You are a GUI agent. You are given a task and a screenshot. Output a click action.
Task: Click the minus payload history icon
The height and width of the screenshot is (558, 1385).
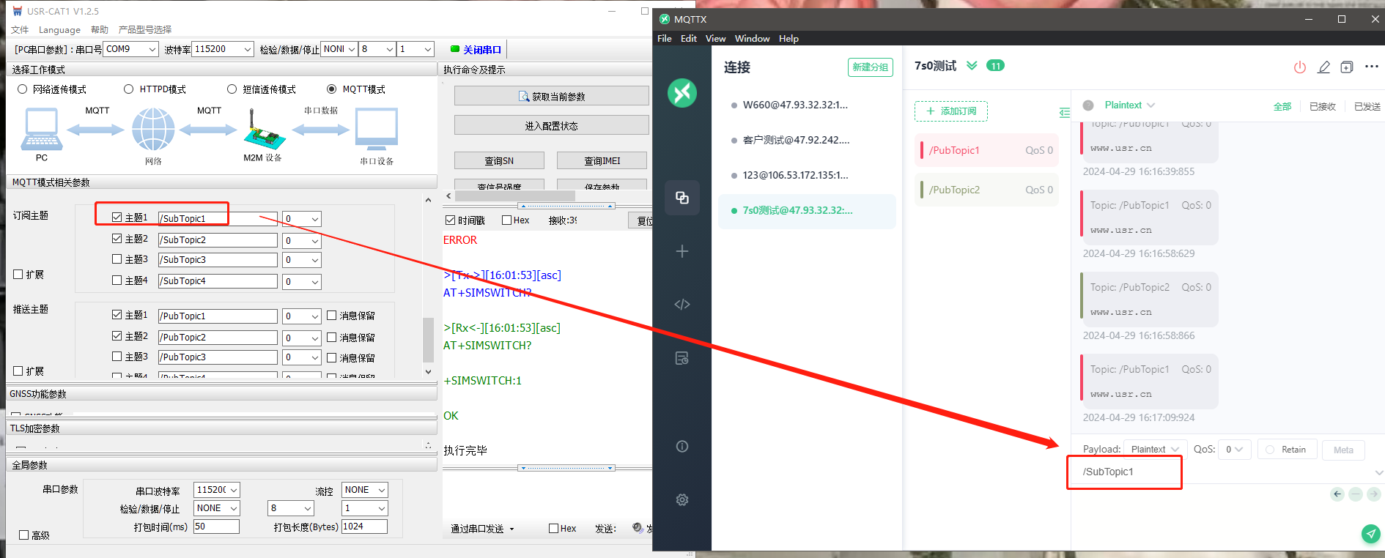[1356, 494]
